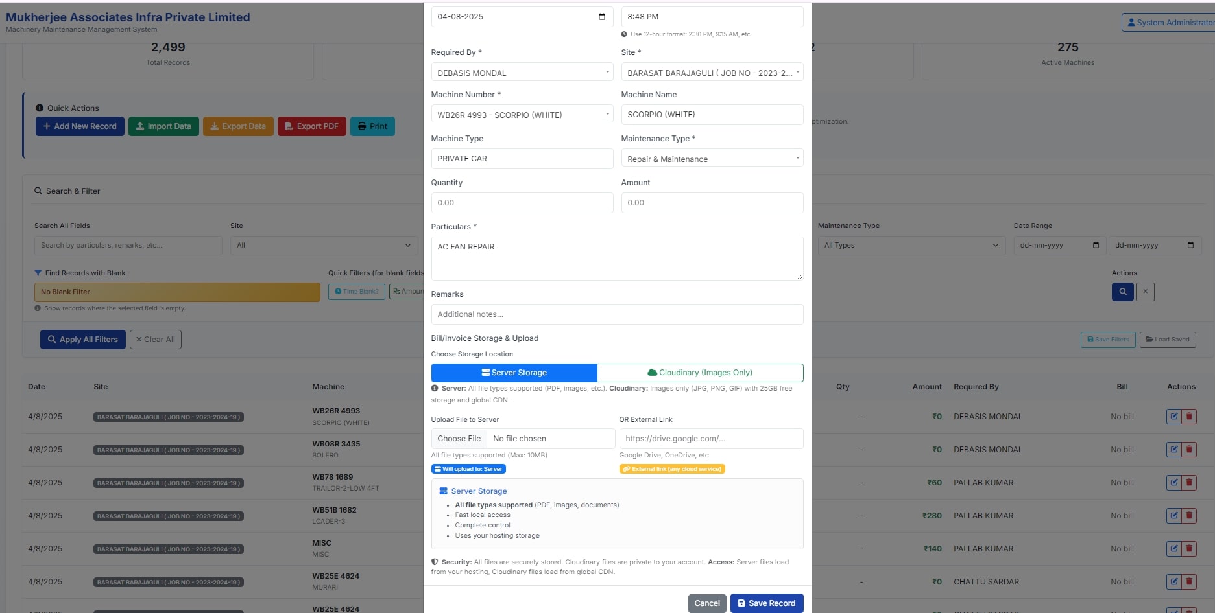
Task: Open calendar picker in first Date Range field
Action: click(x=1096, y=246)
